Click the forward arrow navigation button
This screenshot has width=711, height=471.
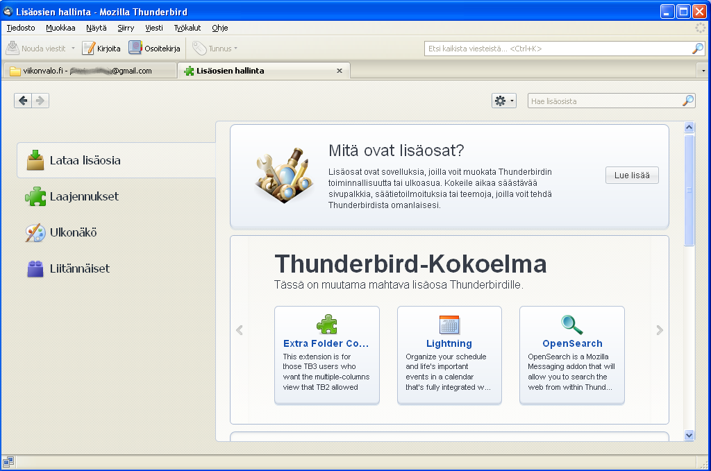[x=40, y=101]
